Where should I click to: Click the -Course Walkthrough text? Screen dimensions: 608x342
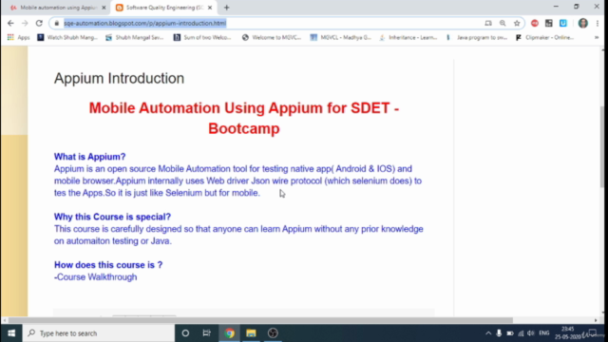[95, 276]
